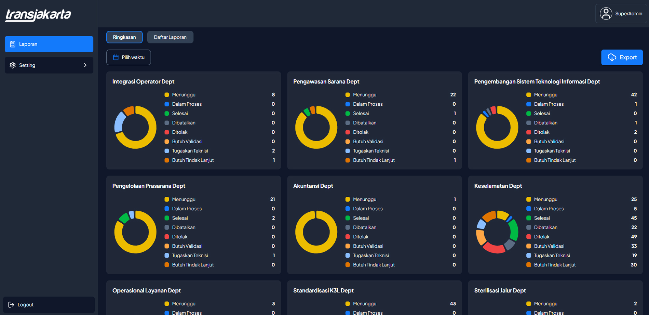Image resolution: width=649 pixels, height=315 pixels.
Task: Click the Logout arrow icon
Action: click(x=11, y=305)
